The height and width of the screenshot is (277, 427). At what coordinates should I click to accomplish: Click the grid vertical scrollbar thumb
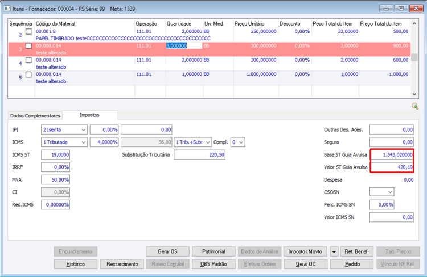[414, 57]
